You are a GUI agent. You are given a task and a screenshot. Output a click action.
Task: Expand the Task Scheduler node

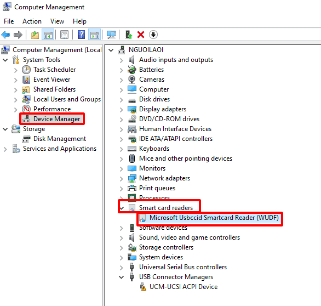(16, 70)
